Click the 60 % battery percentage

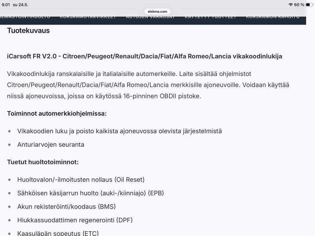(x=299, y=5)
